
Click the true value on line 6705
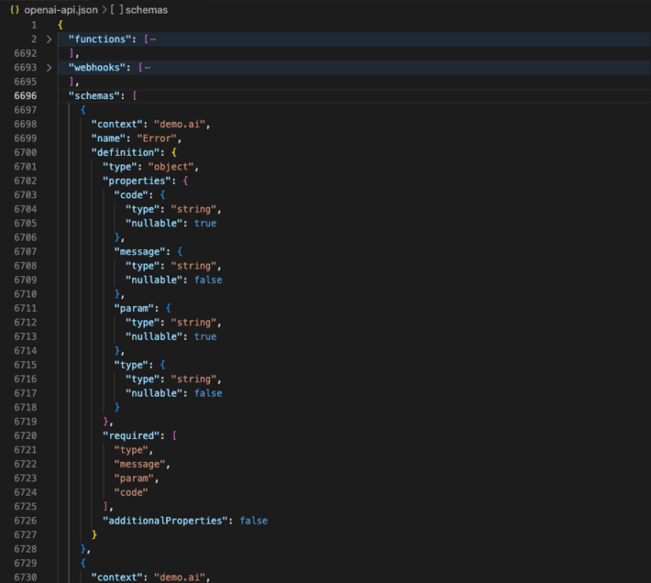pos(205,224)
